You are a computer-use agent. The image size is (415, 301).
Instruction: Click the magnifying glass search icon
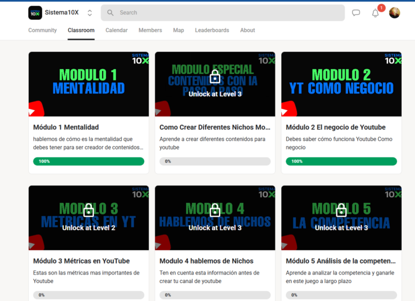coord(110,13)
